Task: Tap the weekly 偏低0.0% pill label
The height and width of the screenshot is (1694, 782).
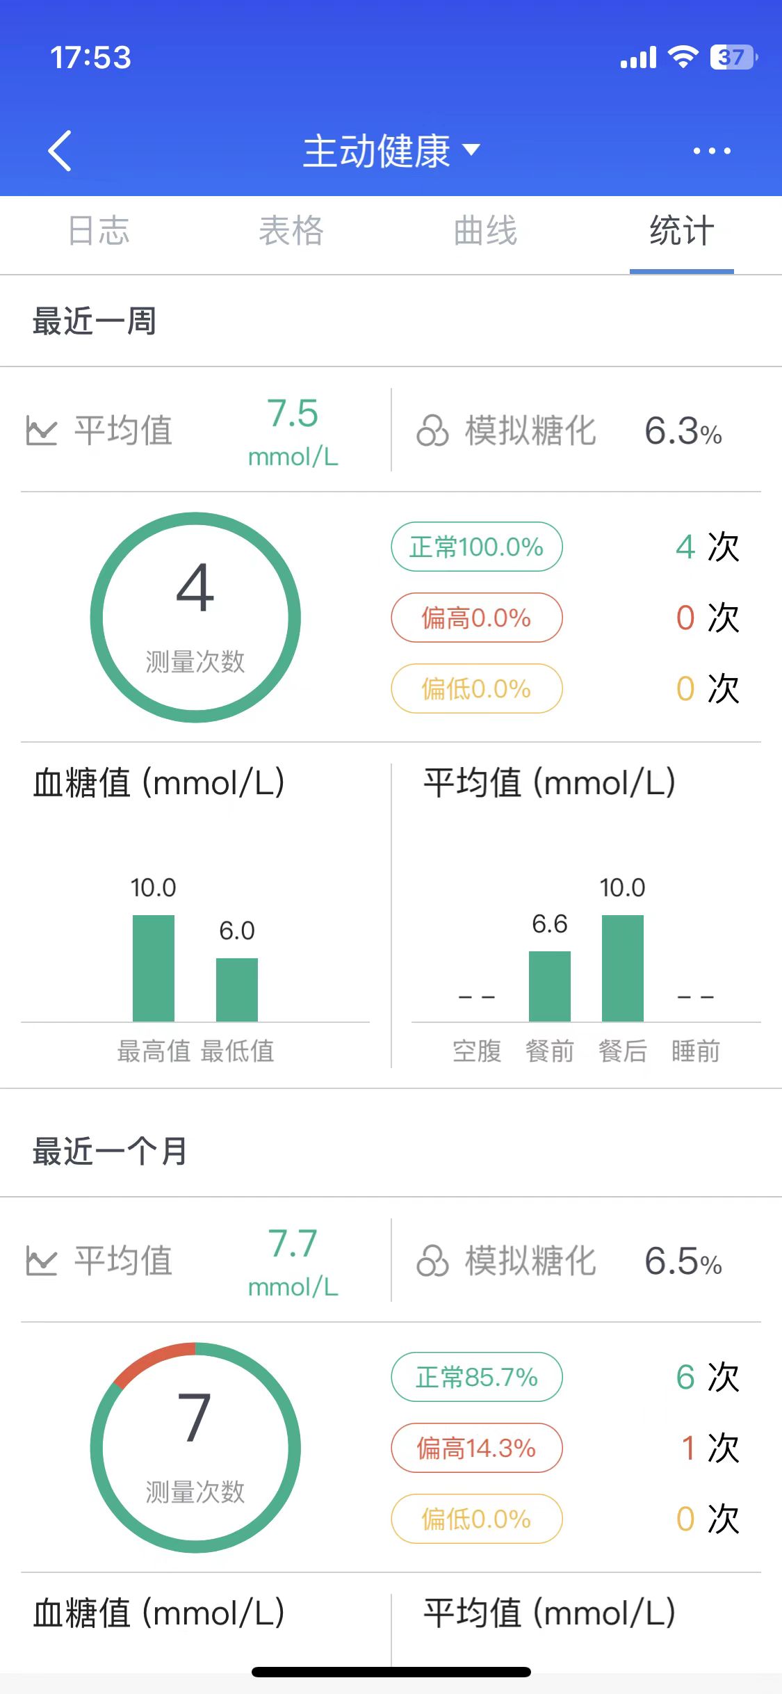Action: tap(477, 689)
